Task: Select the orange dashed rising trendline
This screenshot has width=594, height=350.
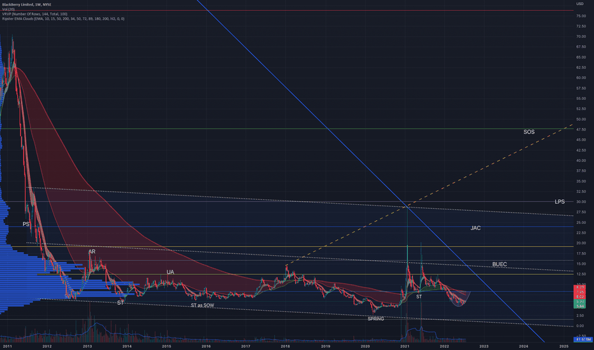Action: pos(428,195)
